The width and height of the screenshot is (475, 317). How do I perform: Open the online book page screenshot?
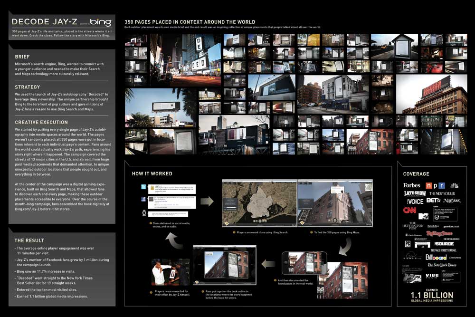pyautogui.click(x=225, y=265)
